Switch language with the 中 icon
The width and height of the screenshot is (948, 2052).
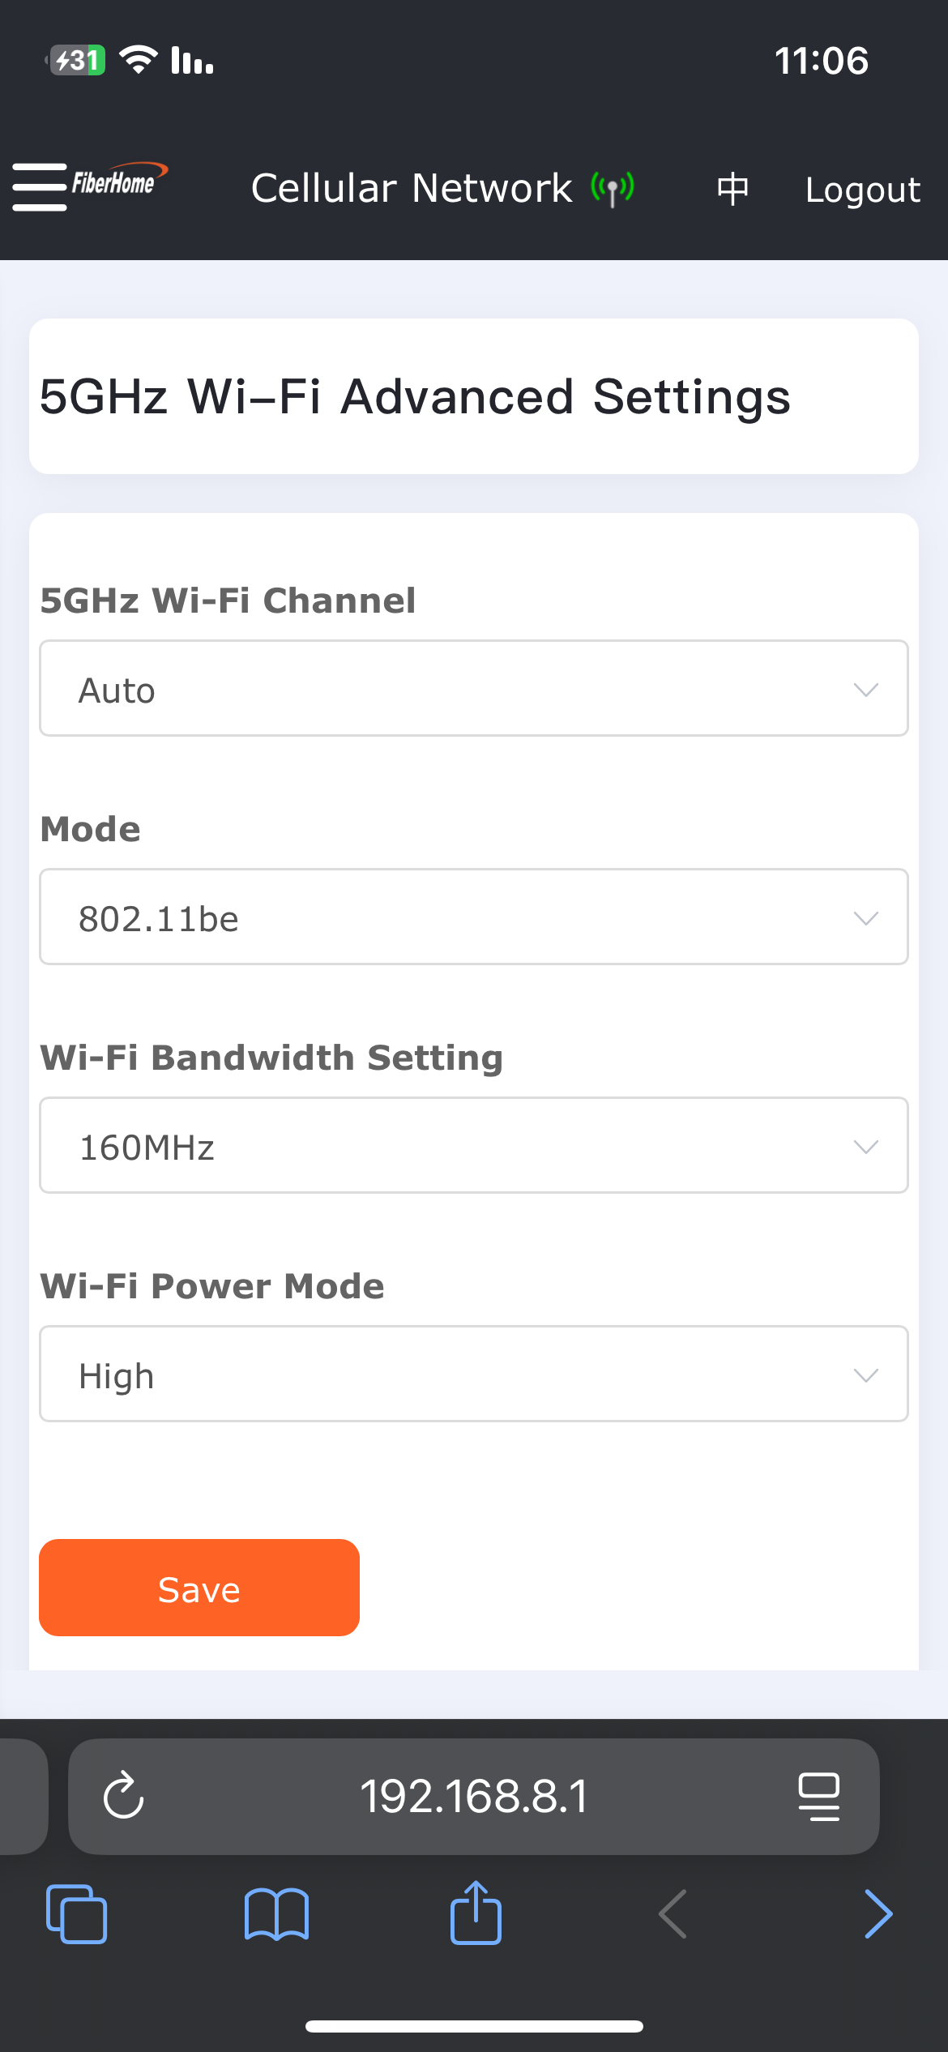point(732,189)
